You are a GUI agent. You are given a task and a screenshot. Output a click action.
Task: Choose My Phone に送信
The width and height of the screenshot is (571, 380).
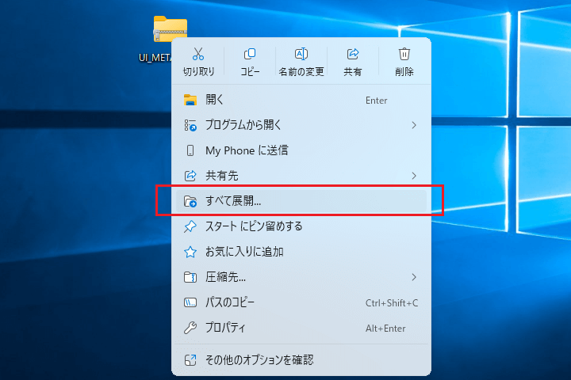pos(246,150)
